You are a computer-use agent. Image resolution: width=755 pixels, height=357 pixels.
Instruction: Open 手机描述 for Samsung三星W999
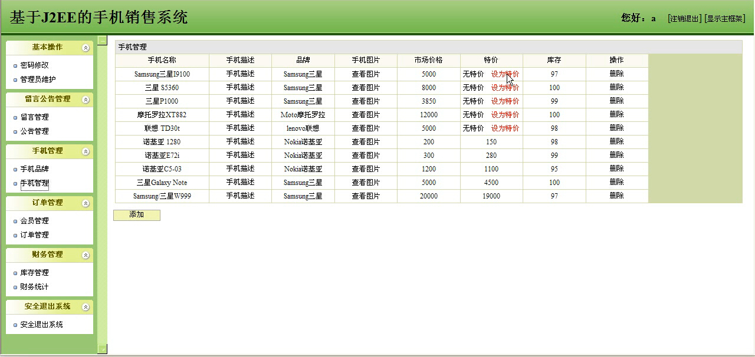(x=240, y=196)
